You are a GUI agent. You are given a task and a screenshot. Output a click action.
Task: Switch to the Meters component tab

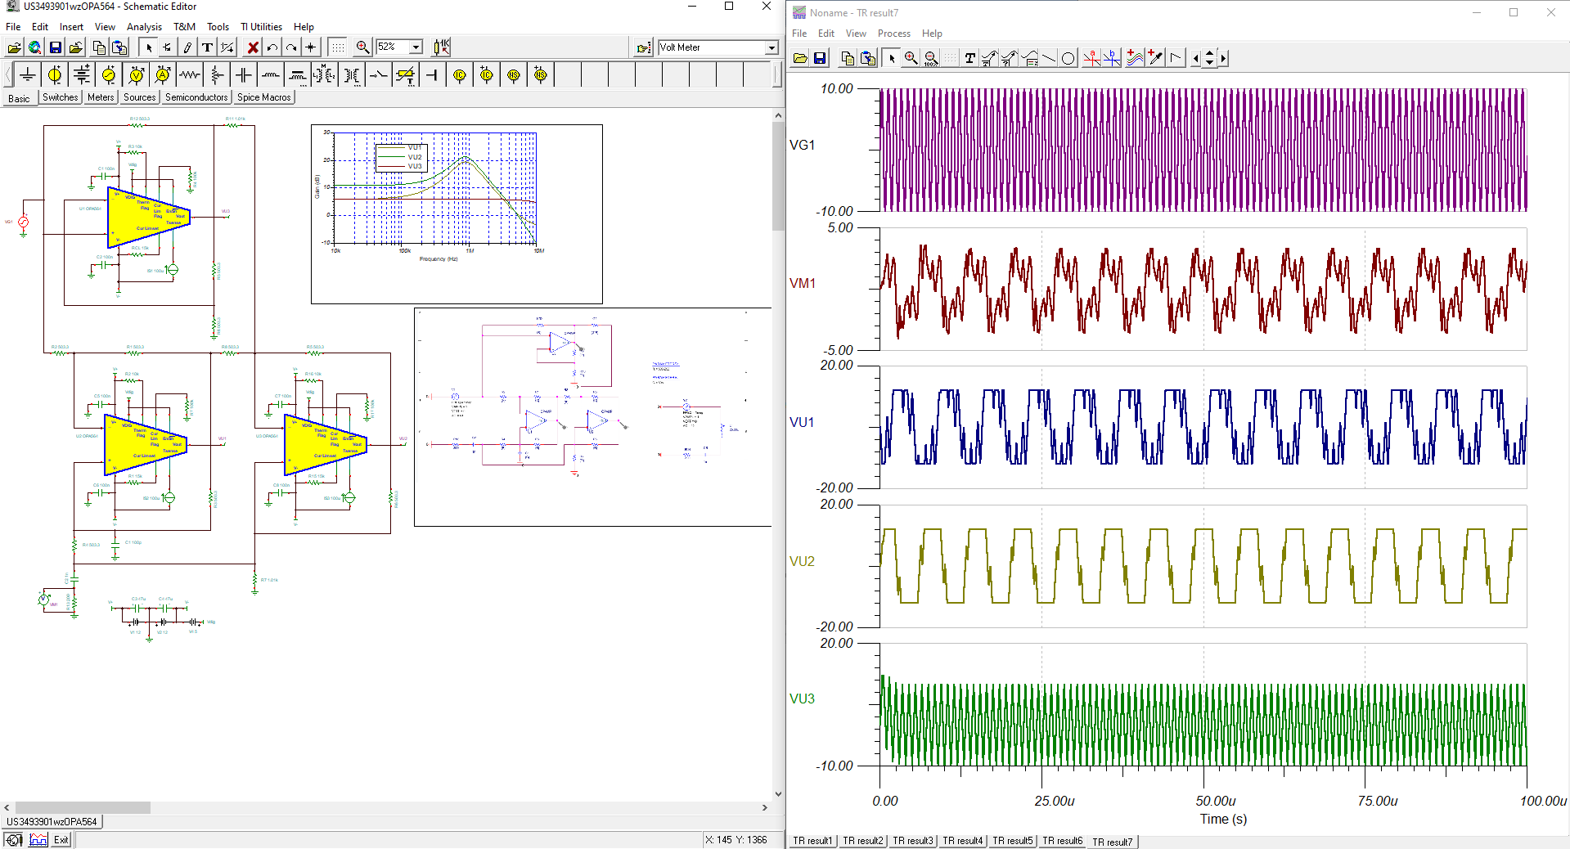(101, 97)
